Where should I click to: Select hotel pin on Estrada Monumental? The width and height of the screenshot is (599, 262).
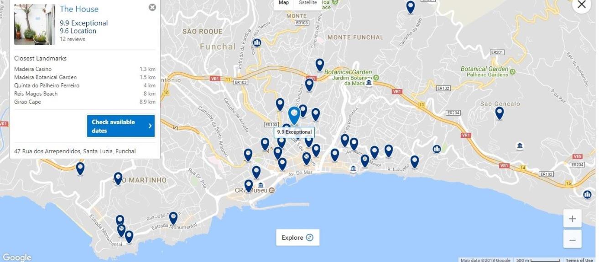pyautogui.click(x=173, y=218)
